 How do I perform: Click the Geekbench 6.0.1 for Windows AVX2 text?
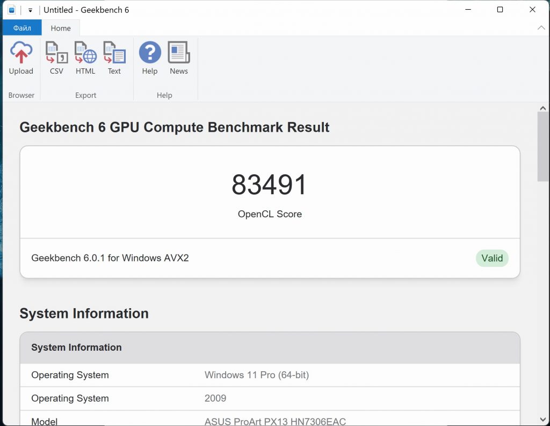click(110, 258)
